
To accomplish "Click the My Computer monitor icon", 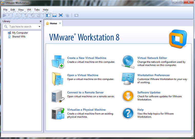I will [x=9, y=33].
